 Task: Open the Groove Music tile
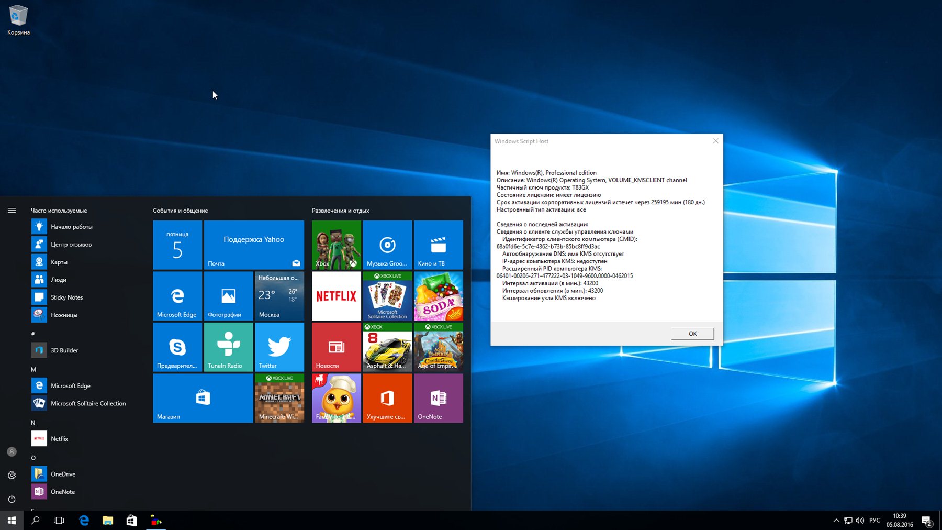click(x=387, y=245)
